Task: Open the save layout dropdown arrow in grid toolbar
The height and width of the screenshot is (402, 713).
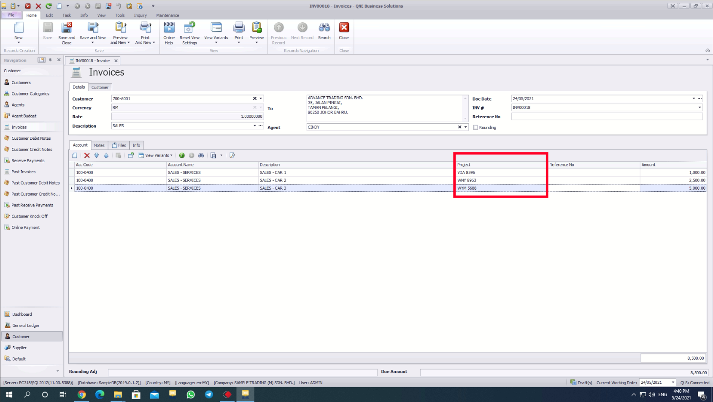Action: click(221, 155)
